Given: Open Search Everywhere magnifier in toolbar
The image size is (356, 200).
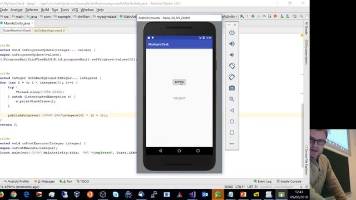Looking at the screenshot, I should 301,16.
